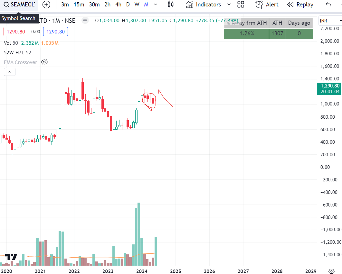Start bar Replay mode
Viewport: 342px width, 274px height.
coord(300,5)
